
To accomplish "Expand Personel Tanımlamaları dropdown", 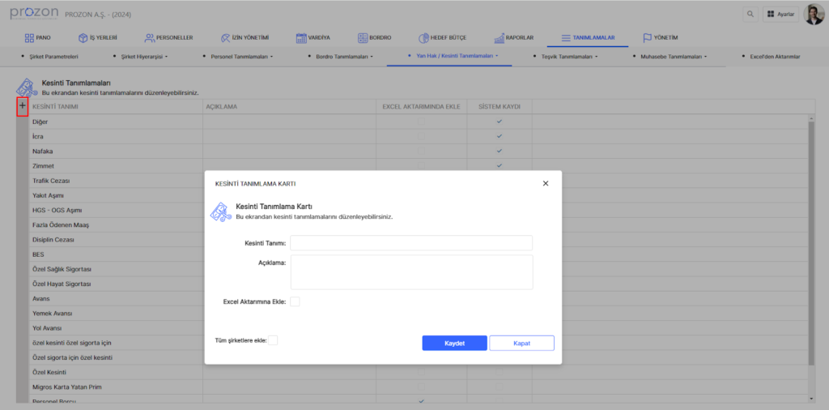I will coord(241,57).
